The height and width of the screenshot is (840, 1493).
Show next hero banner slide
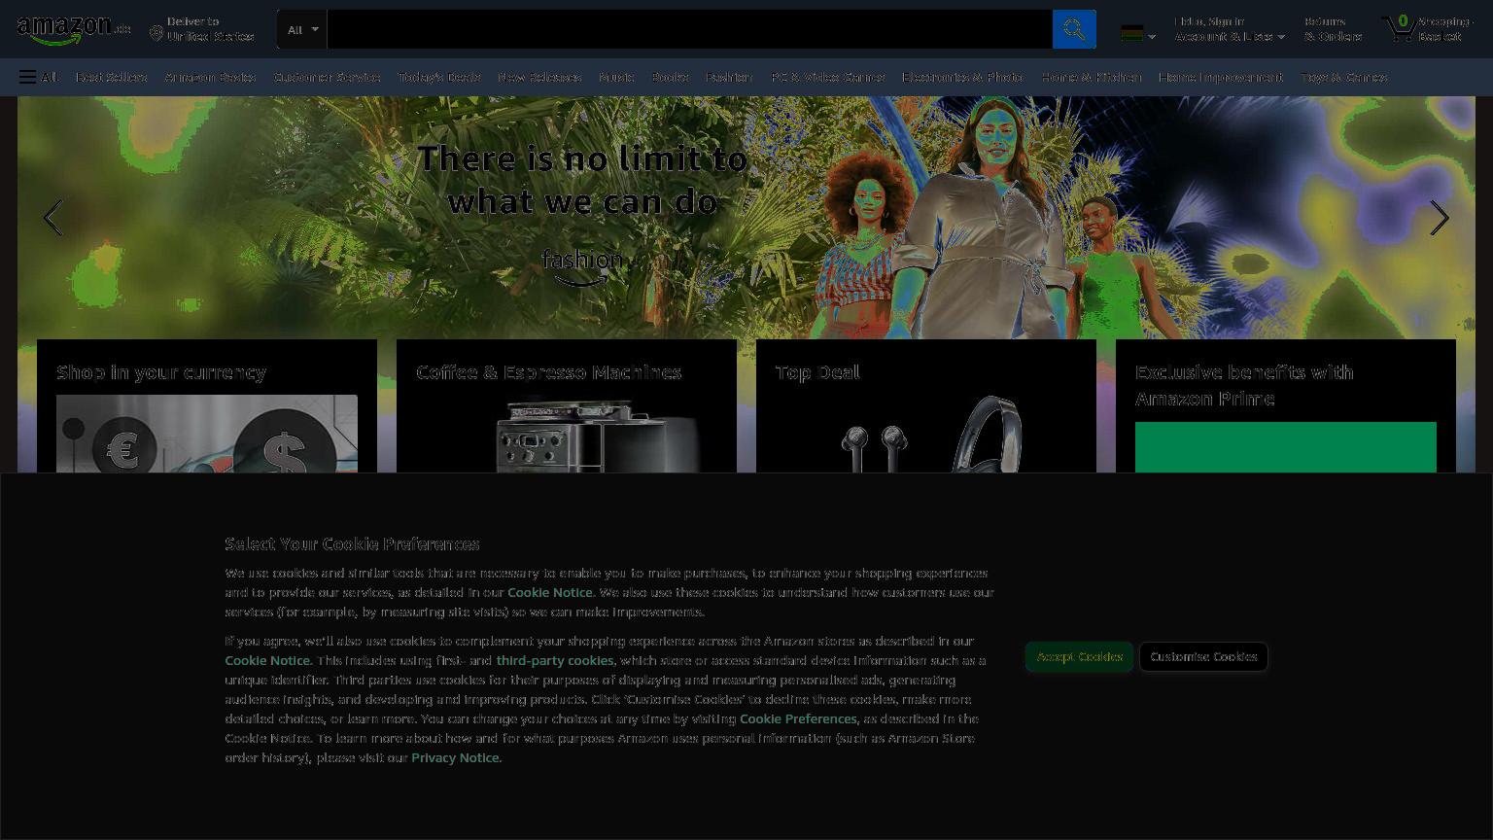click(x=1440, y=218)
